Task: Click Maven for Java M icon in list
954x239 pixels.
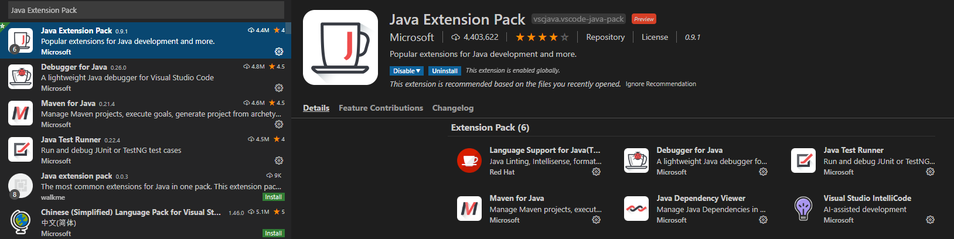Action: [21, 113]
